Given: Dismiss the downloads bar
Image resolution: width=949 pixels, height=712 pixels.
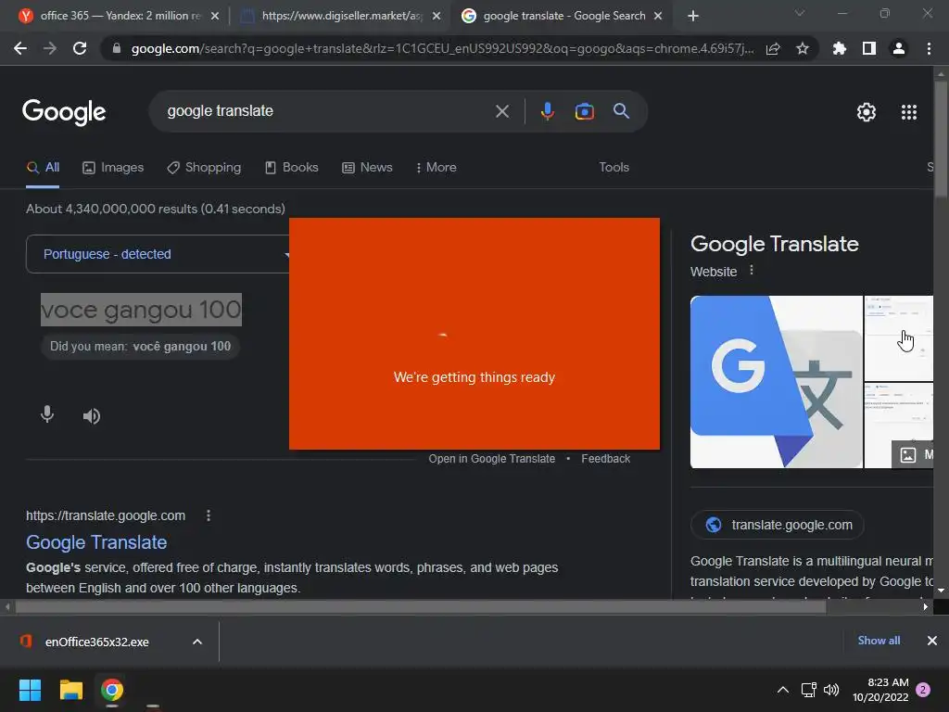Looking at the screenshot, I should 932,641.
